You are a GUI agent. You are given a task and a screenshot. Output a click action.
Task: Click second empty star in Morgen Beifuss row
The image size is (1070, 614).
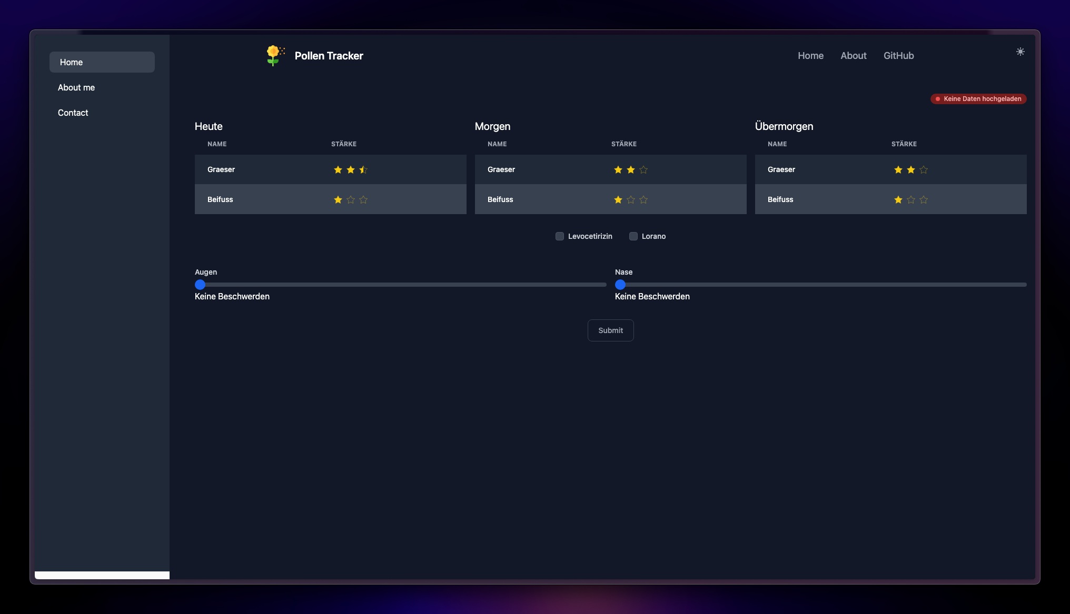point(631,200)
